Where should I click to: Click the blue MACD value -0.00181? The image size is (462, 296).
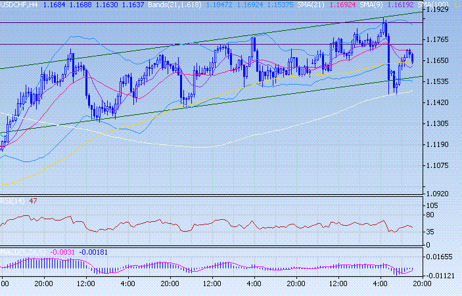pos(93,251)
